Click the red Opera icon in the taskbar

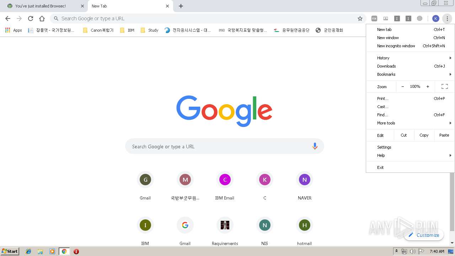point(76,251)
